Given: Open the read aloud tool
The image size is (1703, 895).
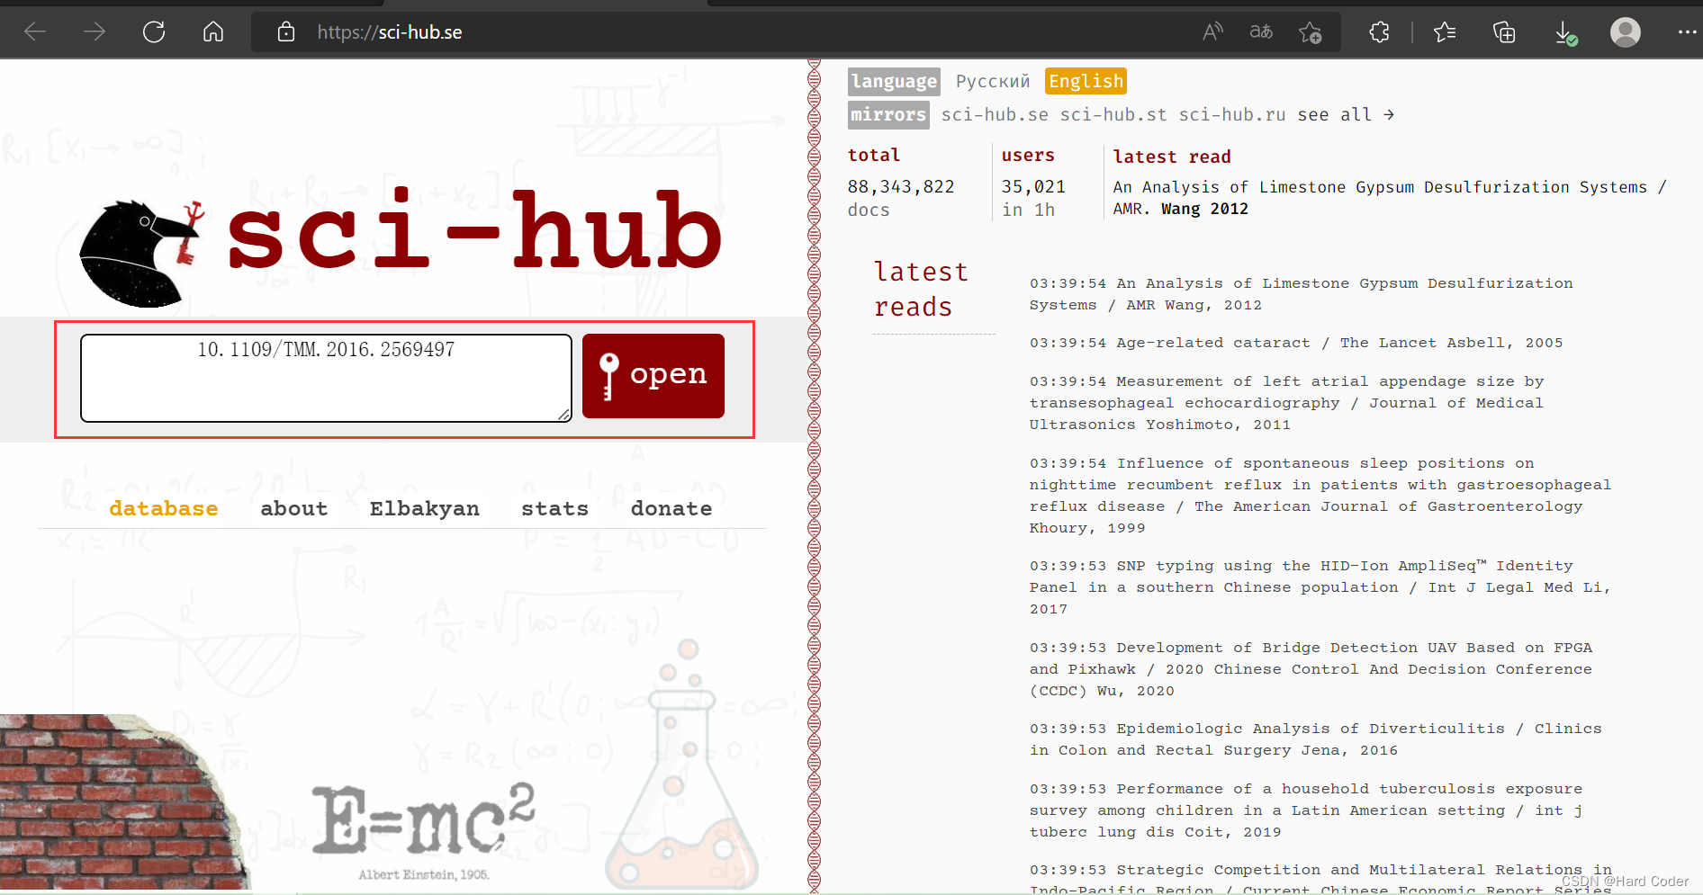Looking at the screenshot, I should 1213,32.
